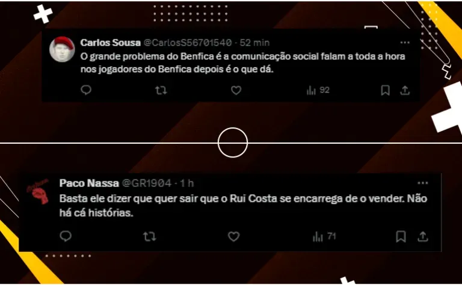Open Carlos Sousa's profile picture

[62, 49]
